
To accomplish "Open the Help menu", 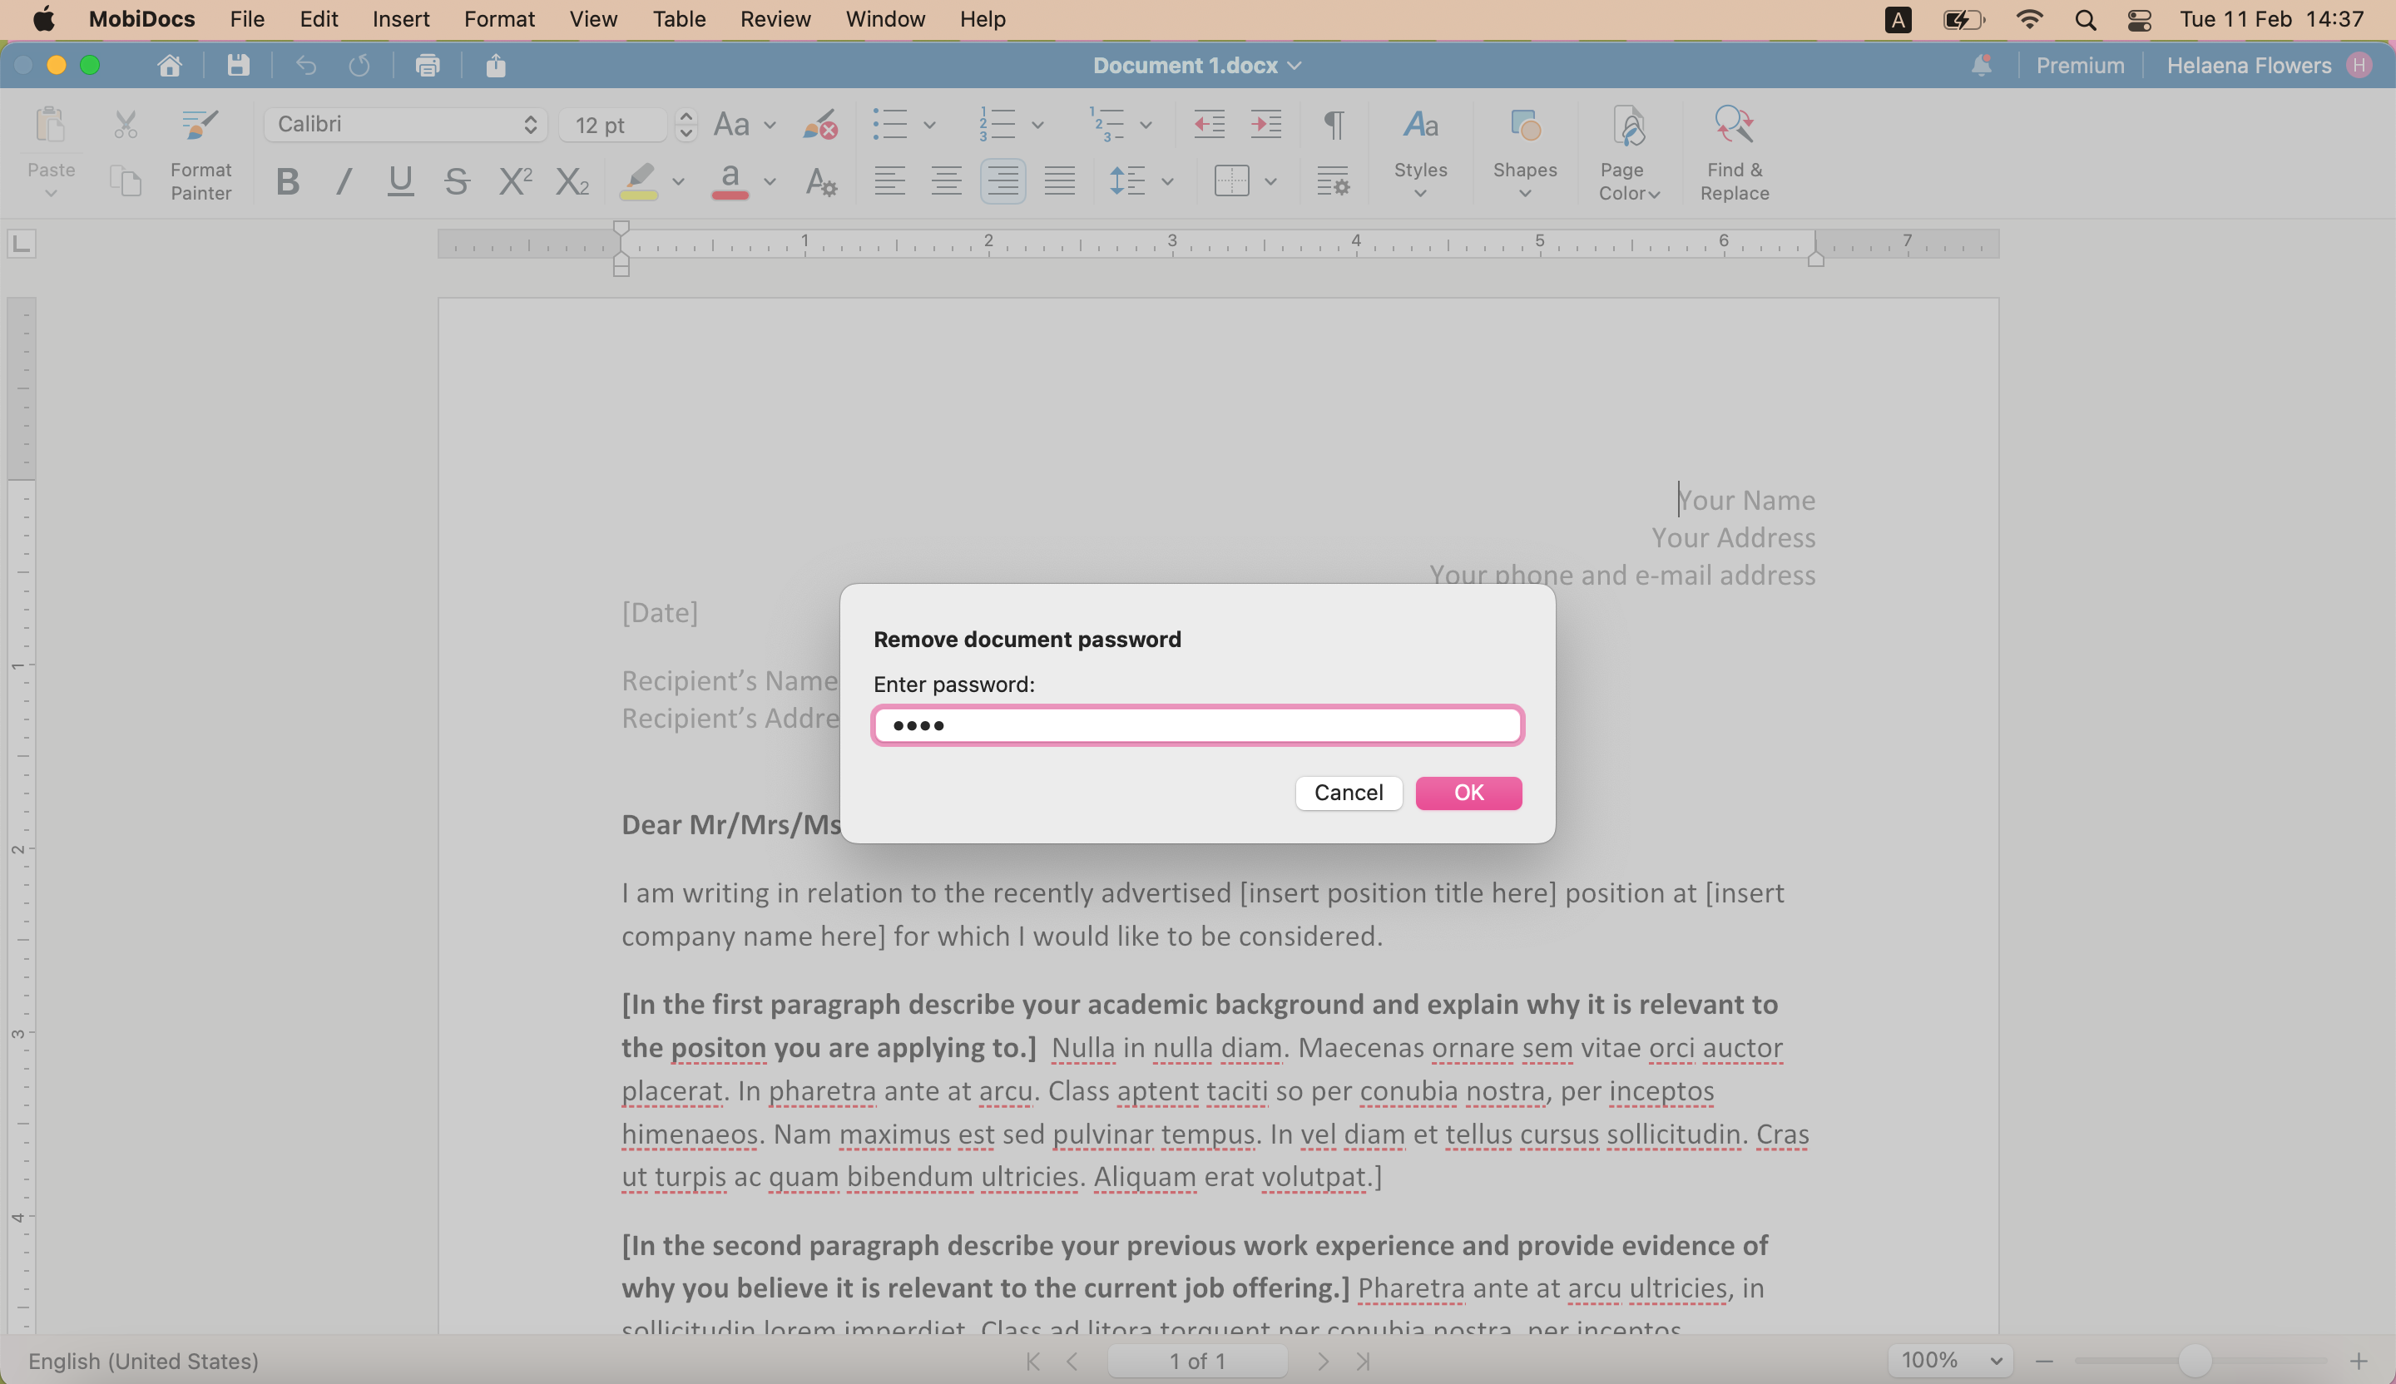I will 983,19.
